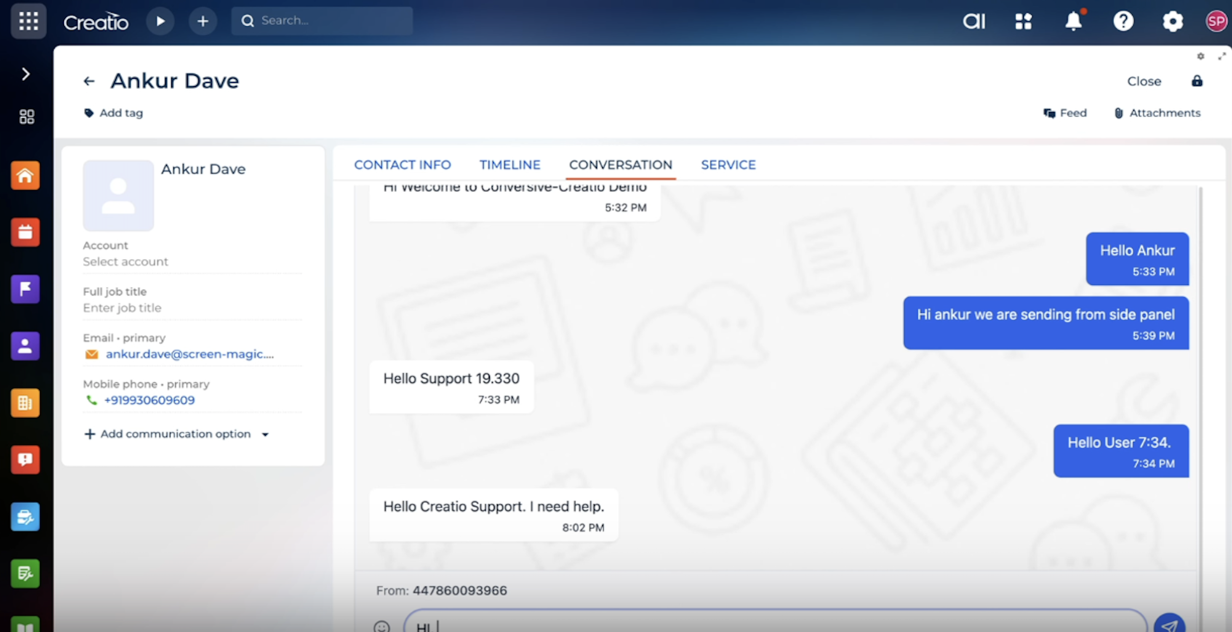Screen dimensions: 1232x632
Task: Click the Creatio logo
Action: [96, 21]
